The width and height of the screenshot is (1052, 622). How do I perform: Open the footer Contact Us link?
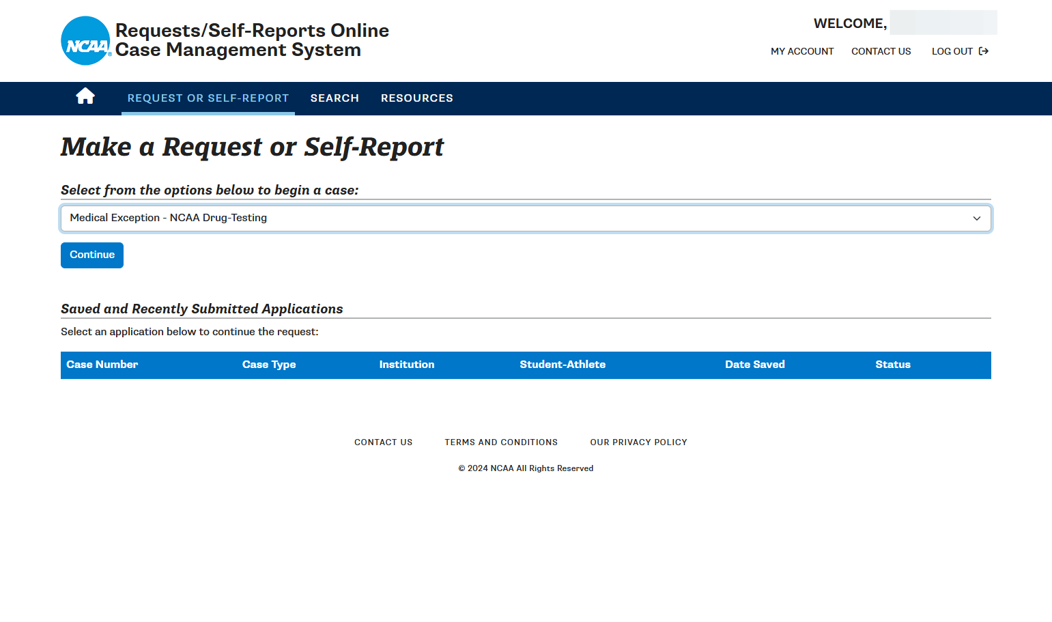coord(384,442)
